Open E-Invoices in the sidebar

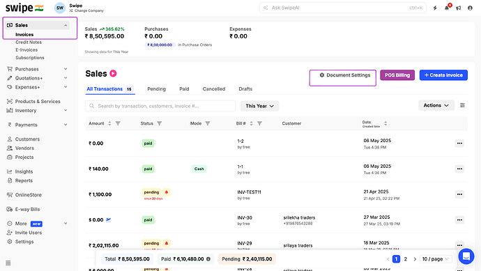pyautogui.click(x=26, y=50)
